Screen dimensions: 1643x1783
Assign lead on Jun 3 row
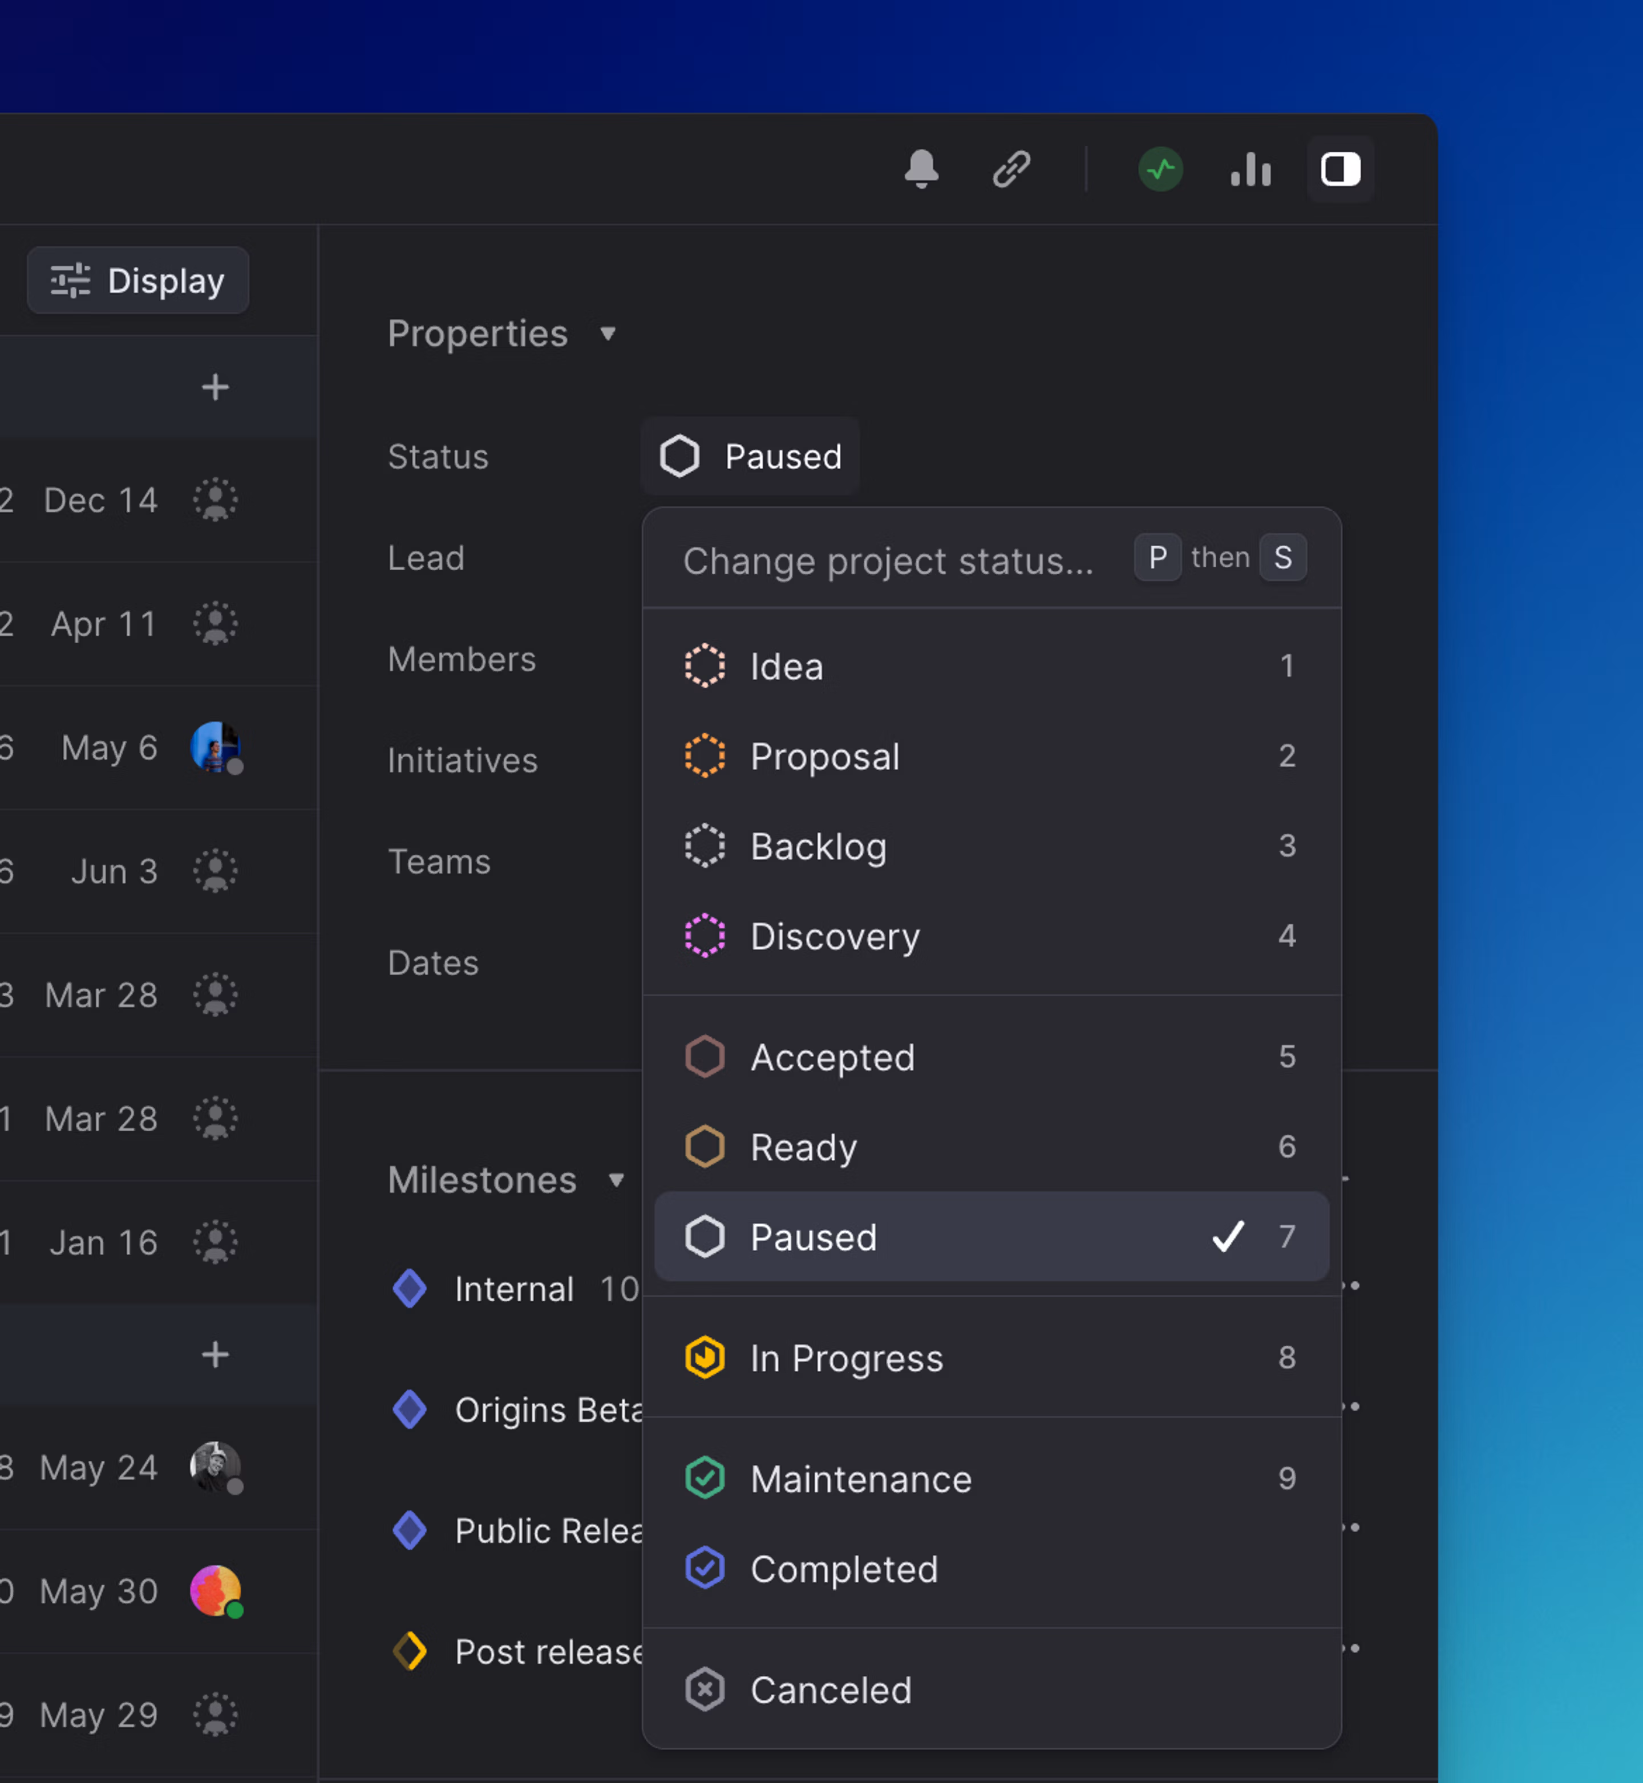pyautogui.click(x=215, y=871)
